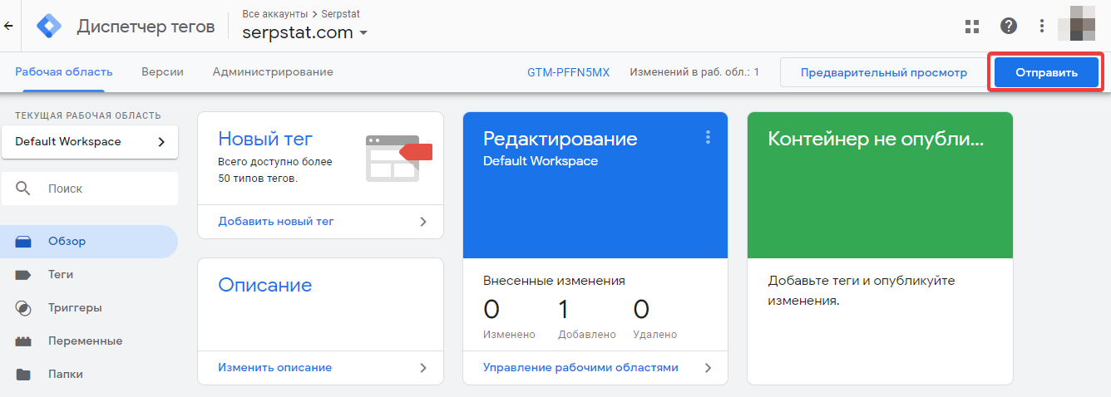1111x397 pixels.
Task: Click the Изменений в раб. обл.: 1 counter
Action: (x=694, y=72)
